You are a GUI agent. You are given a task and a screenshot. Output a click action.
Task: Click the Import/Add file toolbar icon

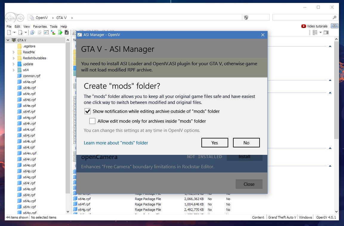pyautogui.click(x=20, y=33)
